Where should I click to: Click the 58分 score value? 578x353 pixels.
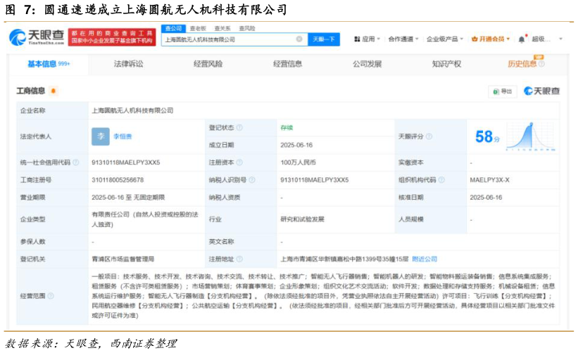pyautogui.click(x=487, y=136)
